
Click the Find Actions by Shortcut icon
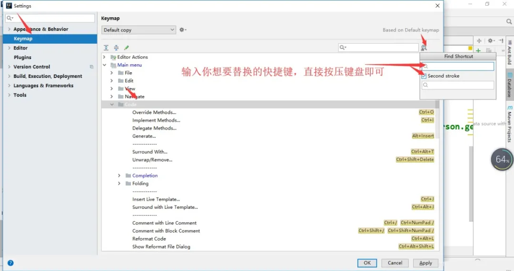[424, 48]
